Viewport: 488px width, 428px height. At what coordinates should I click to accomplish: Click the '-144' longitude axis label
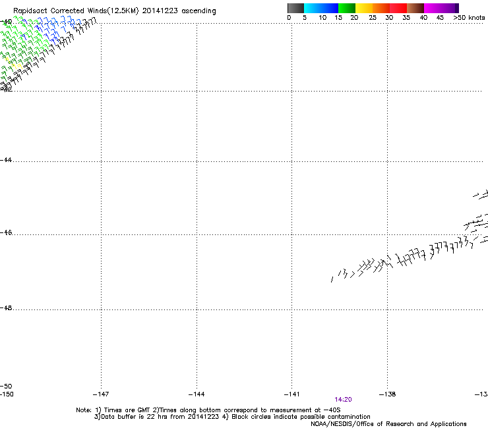pyautogui.click(x=197, y=394)
